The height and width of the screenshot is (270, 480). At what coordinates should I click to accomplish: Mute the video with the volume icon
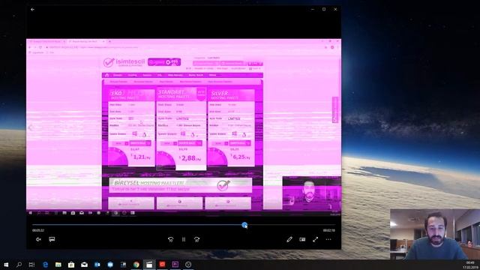coord(38,239)
